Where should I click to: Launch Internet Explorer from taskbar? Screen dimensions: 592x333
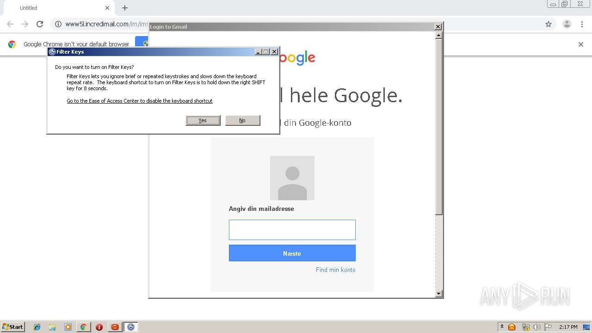coord(37,327)
